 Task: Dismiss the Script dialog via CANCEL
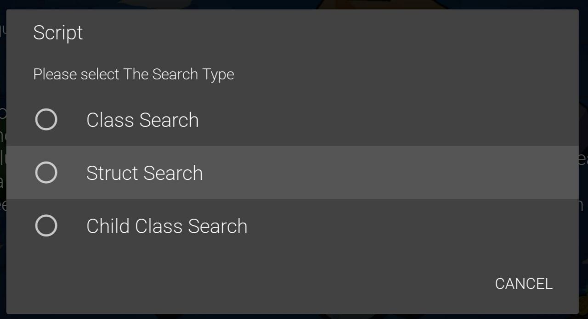coord(524,284)
